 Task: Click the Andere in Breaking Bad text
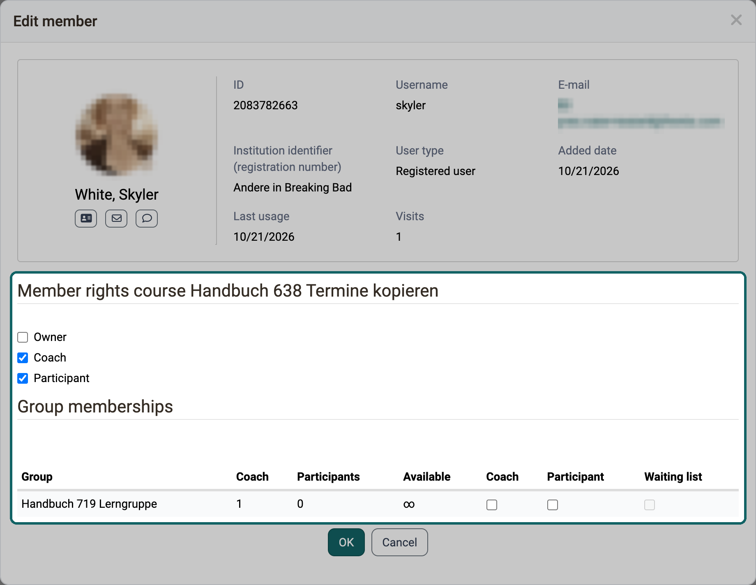293,187
